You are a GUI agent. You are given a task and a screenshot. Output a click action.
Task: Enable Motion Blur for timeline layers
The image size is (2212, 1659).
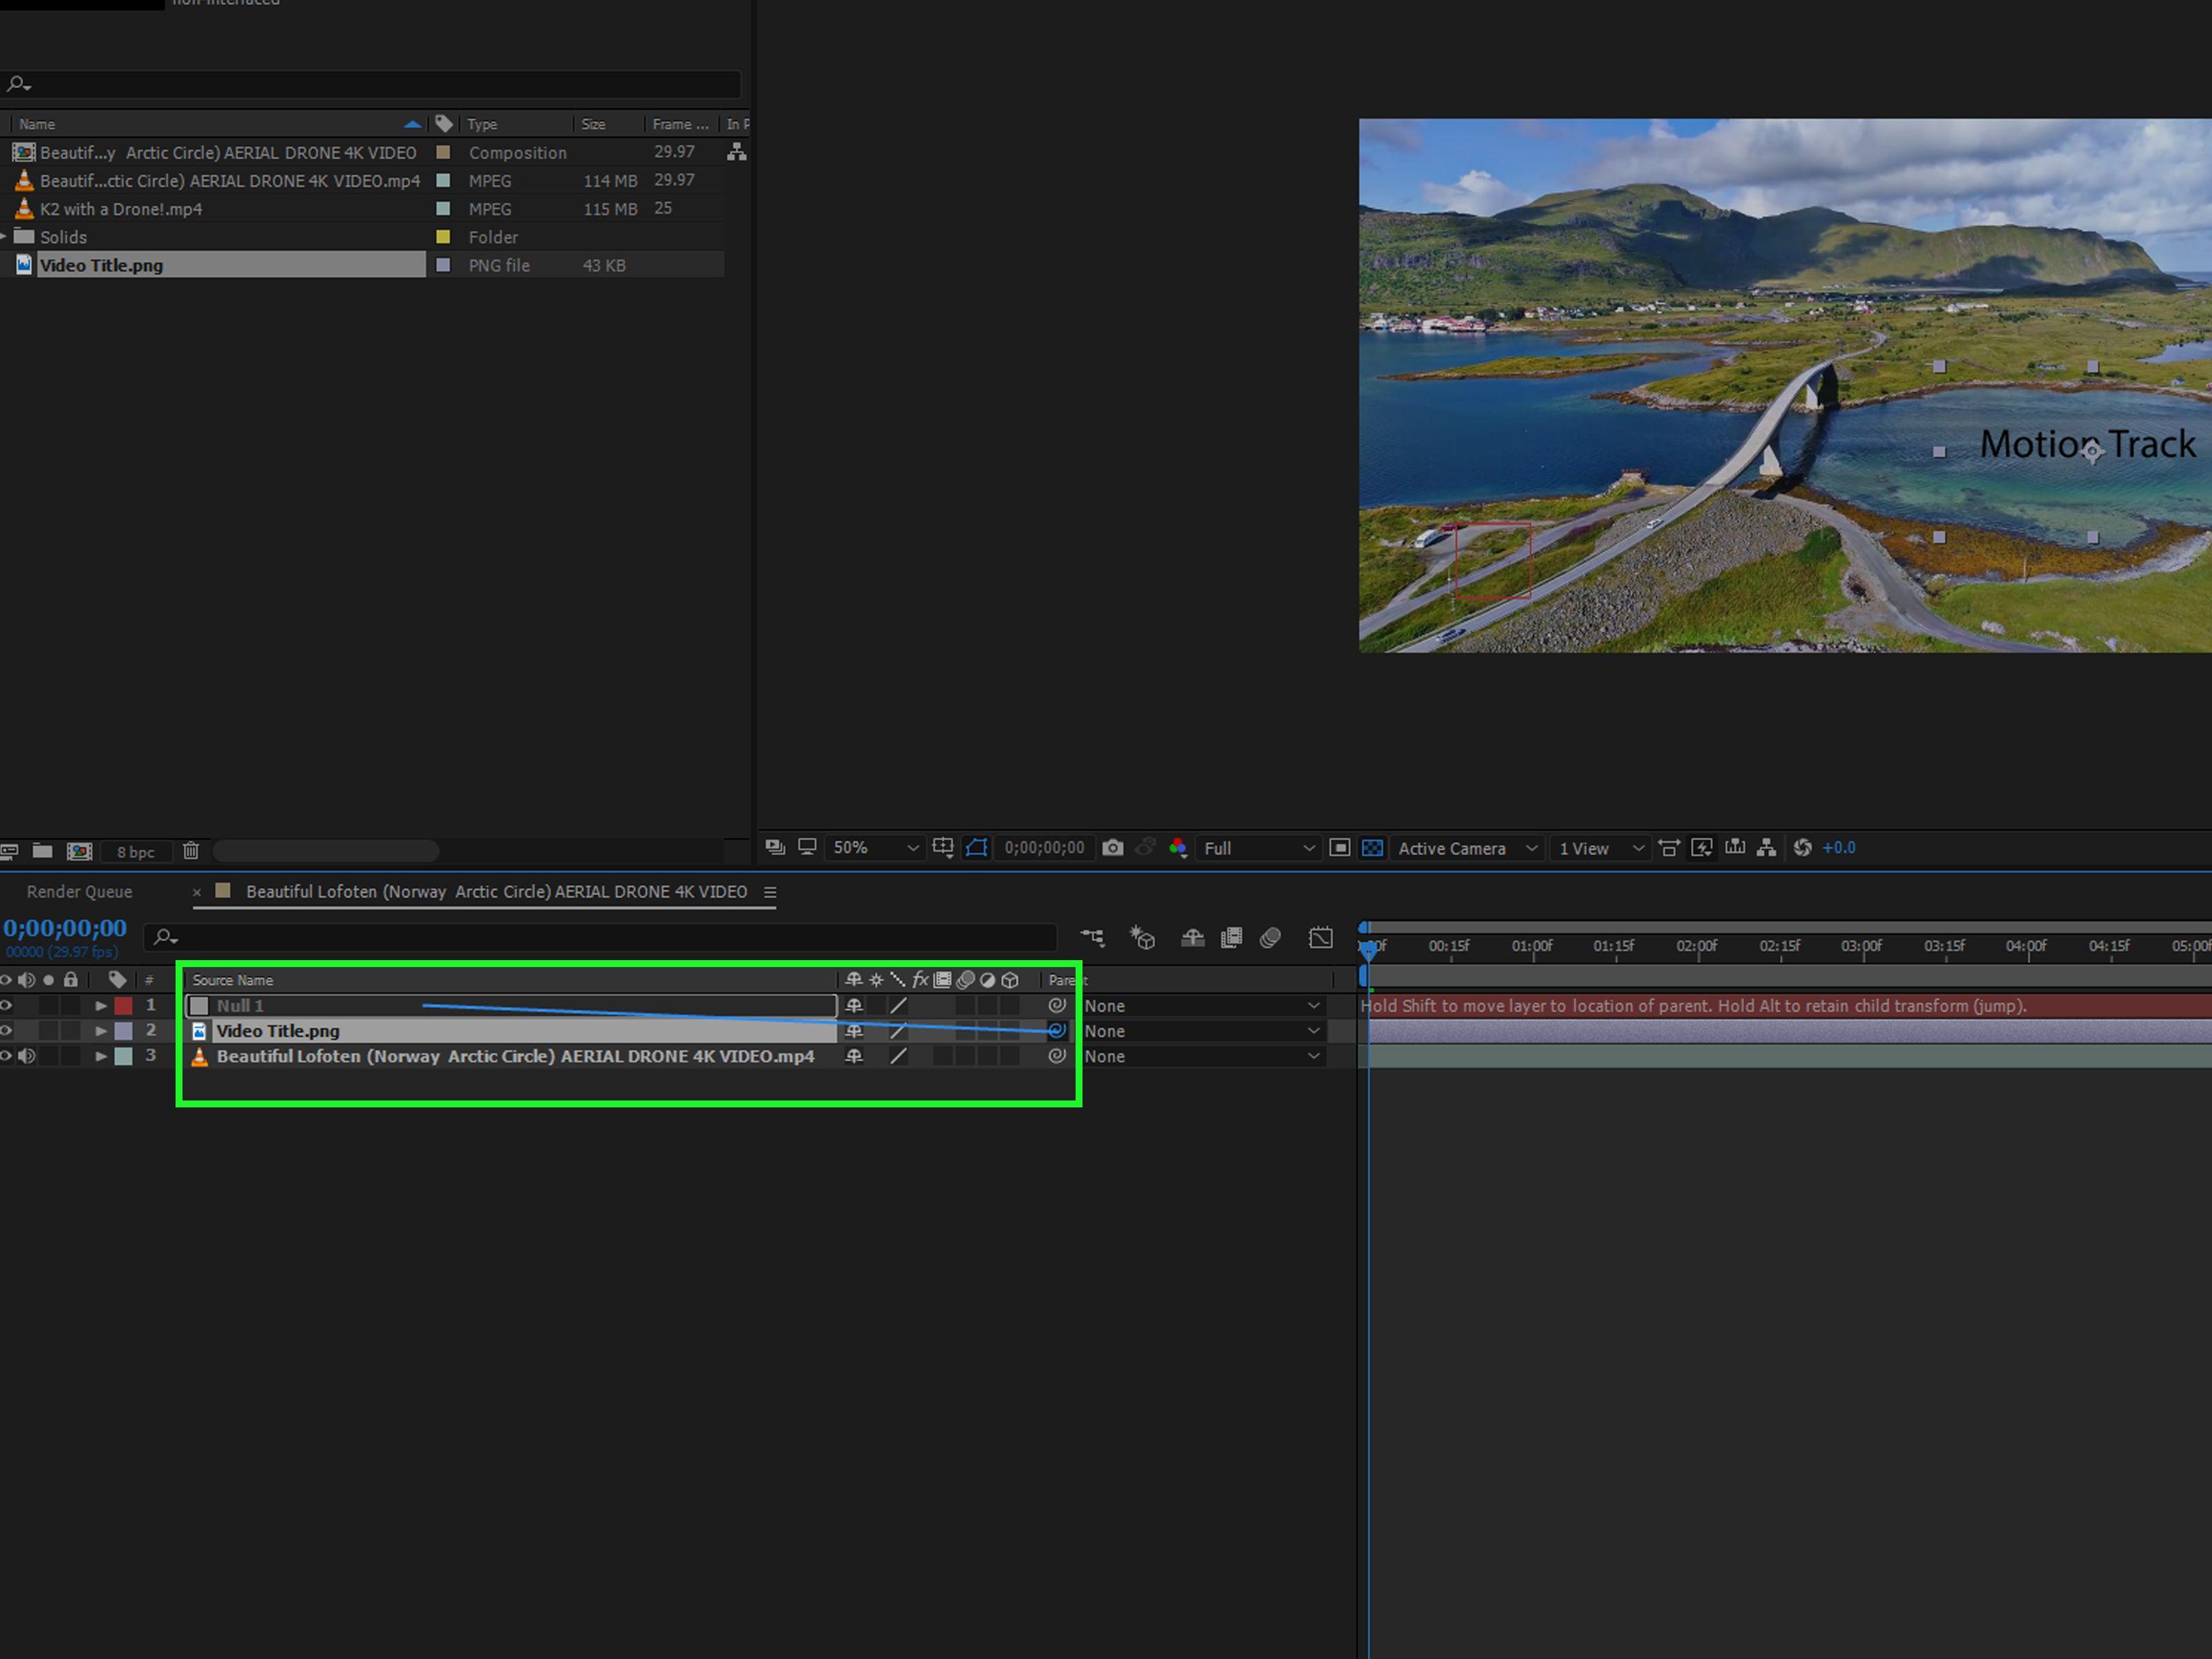[1270, 937]
